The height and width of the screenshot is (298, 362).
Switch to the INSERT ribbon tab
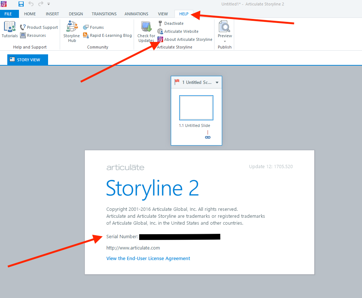tap(52, 14)
